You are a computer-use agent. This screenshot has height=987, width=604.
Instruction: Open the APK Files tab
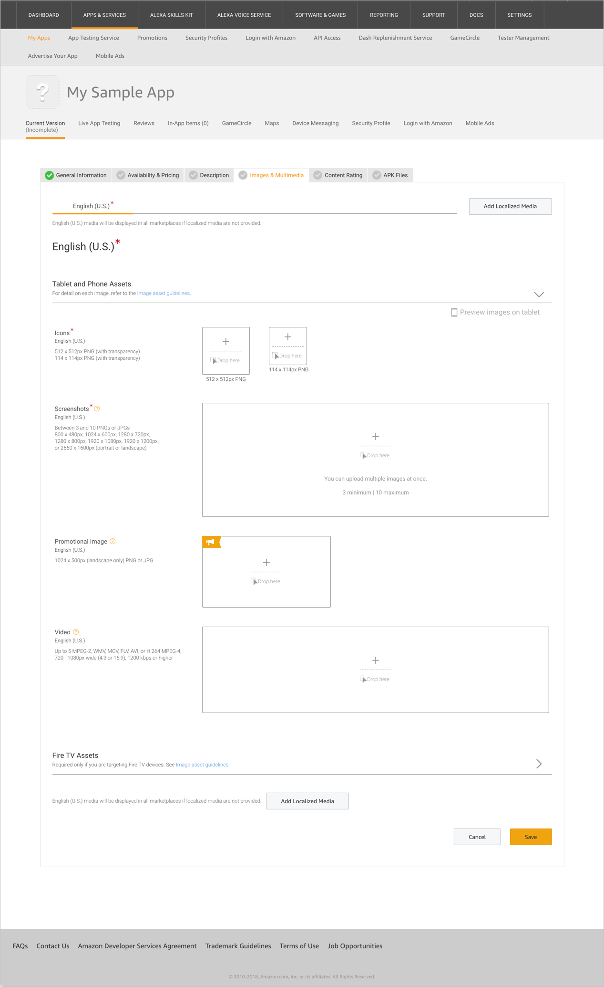click(391, 175)
